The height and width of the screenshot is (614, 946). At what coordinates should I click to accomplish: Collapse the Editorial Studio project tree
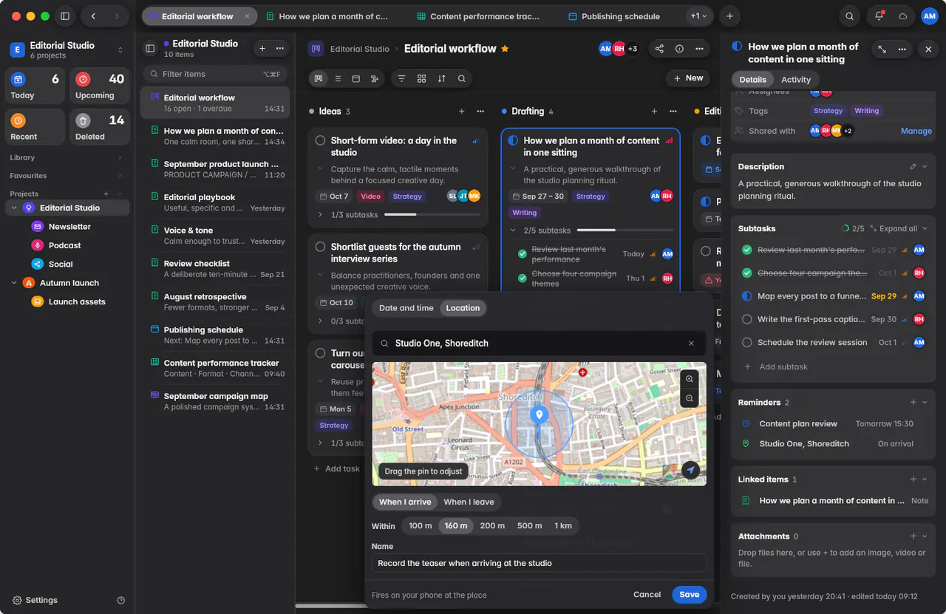(x=14, y=208)
